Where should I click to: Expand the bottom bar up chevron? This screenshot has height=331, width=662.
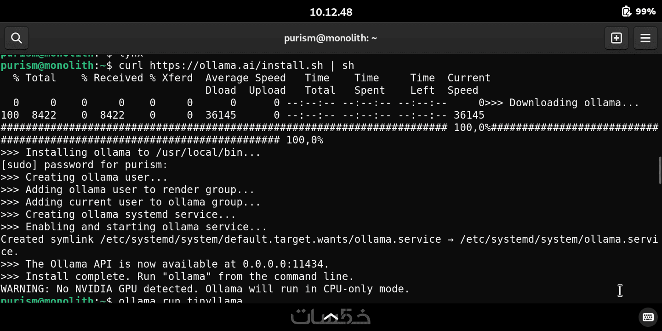coord(331,317)
